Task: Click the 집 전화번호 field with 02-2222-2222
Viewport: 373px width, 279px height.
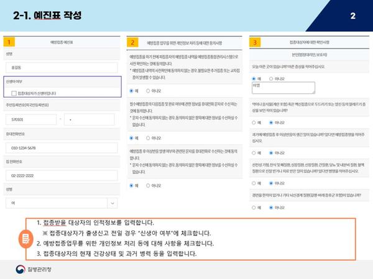Action: [60, 176]
